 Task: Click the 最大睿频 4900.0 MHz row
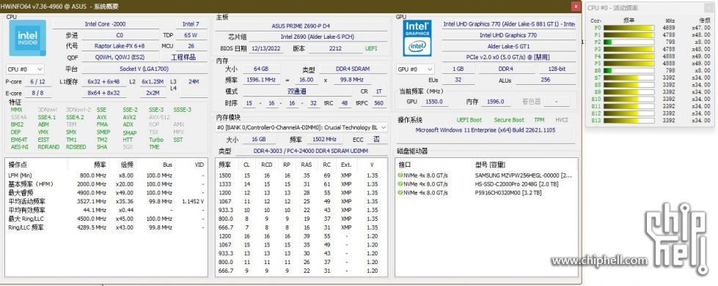click(x=106, y=192)
